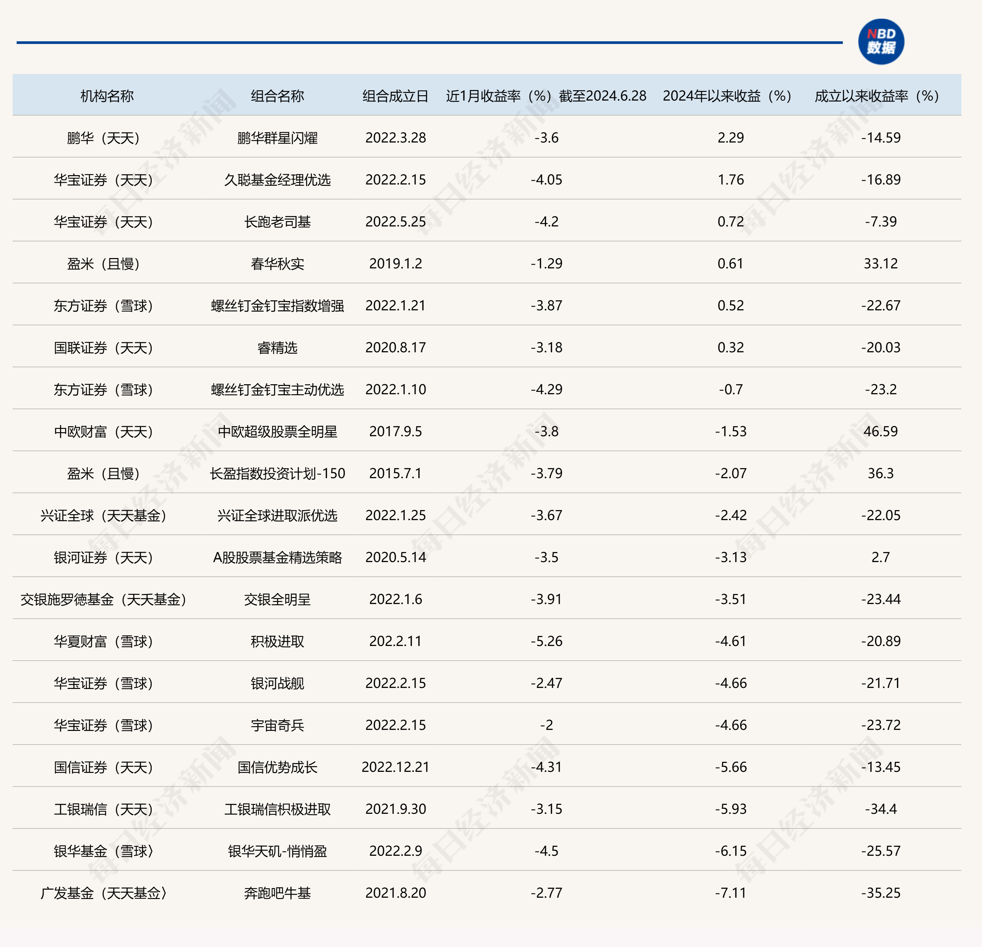Select the -5.26 monthly return value

[547, 641]
